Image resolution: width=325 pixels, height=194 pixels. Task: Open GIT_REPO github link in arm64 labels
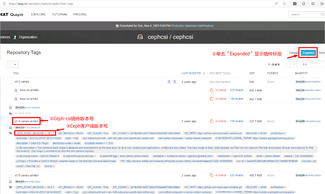click(x=219, y=133)
